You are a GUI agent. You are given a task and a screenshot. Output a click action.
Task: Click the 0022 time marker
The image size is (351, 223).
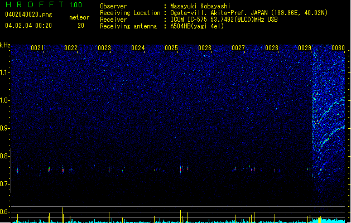click(71, 48)
